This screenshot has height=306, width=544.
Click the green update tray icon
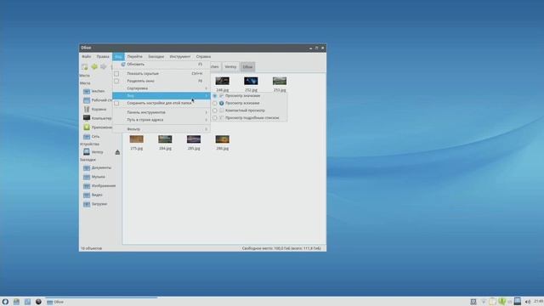pos(501,302)
